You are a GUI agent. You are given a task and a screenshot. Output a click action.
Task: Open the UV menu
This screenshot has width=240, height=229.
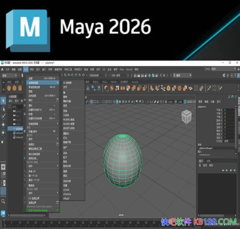(104, 69)
